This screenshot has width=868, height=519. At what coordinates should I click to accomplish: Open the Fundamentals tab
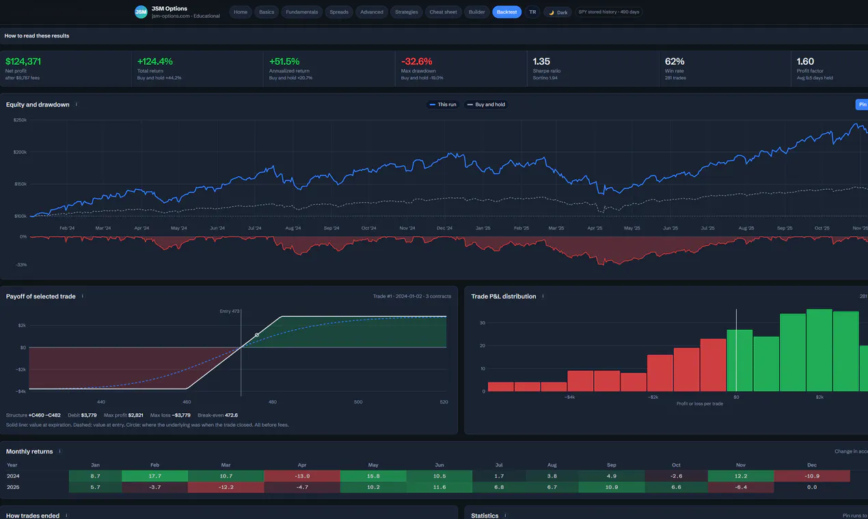tap(301, 12)
